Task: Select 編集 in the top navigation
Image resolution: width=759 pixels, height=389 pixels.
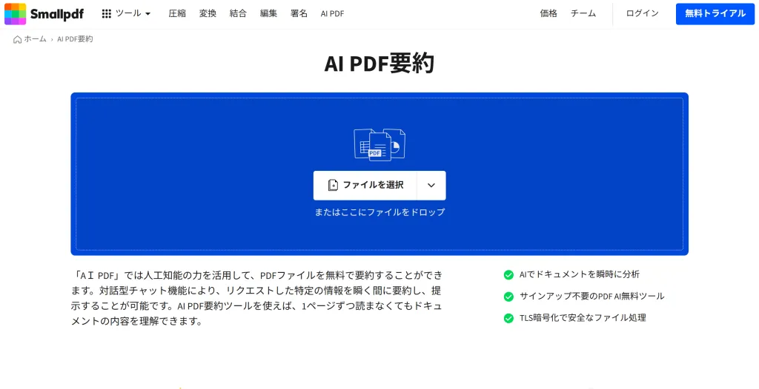Action: pyautogui.click(x=268, y=13)
